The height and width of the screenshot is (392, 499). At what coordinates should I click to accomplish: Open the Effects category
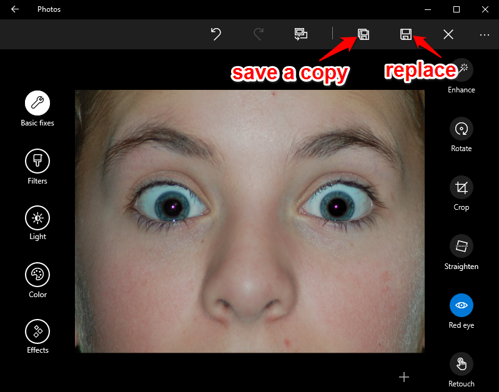click(37, 331)
